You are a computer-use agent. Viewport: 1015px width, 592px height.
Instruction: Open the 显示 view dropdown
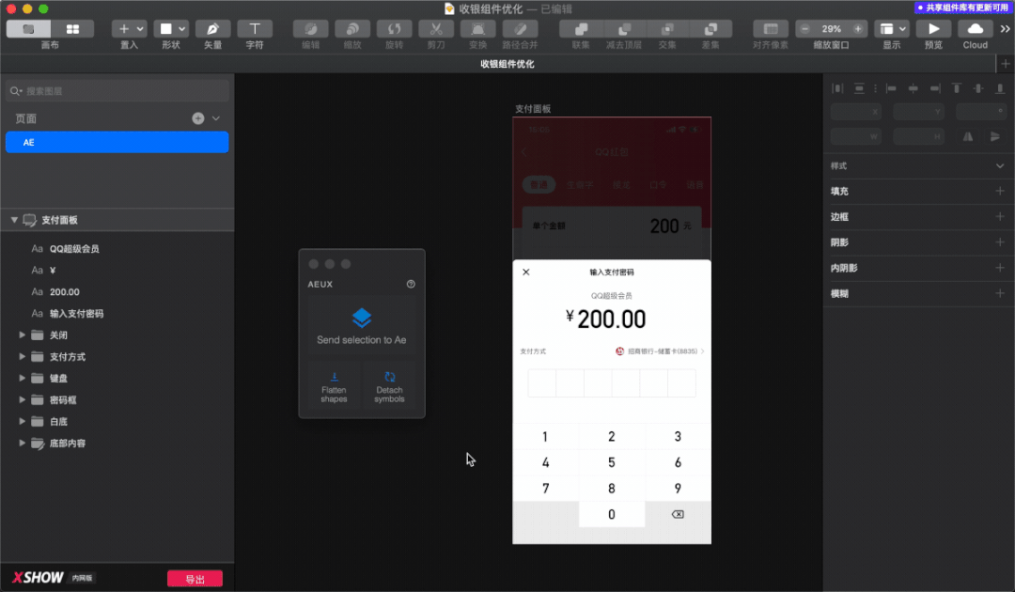891,29
